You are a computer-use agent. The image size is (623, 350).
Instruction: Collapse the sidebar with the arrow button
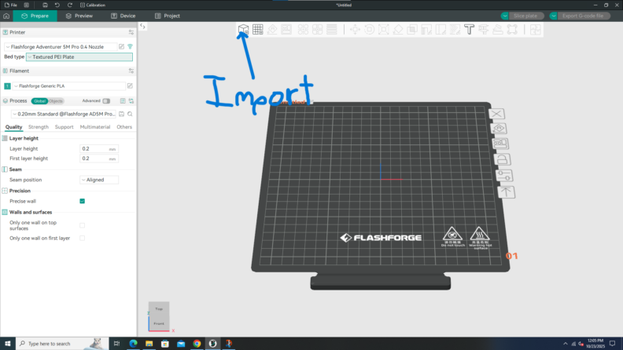[x=142, y=26]
